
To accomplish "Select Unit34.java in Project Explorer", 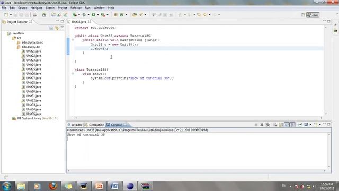I will pyautogui.click(x=31, y=109).
